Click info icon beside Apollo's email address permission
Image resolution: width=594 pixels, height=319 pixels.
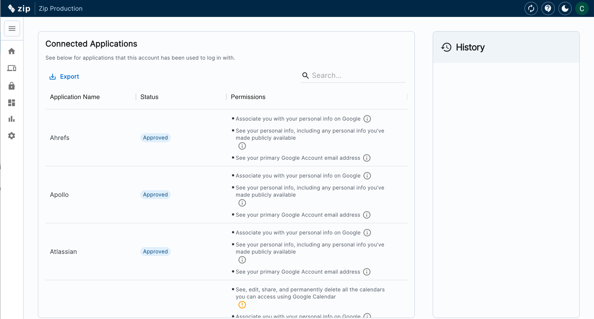(x=367, y=215)
